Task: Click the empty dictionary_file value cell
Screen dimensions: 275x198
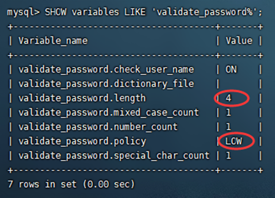Action: tap(239, 84)
